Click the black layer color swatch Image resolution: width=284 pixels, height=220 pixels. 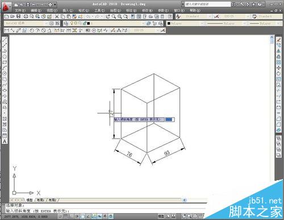point(89,23)
